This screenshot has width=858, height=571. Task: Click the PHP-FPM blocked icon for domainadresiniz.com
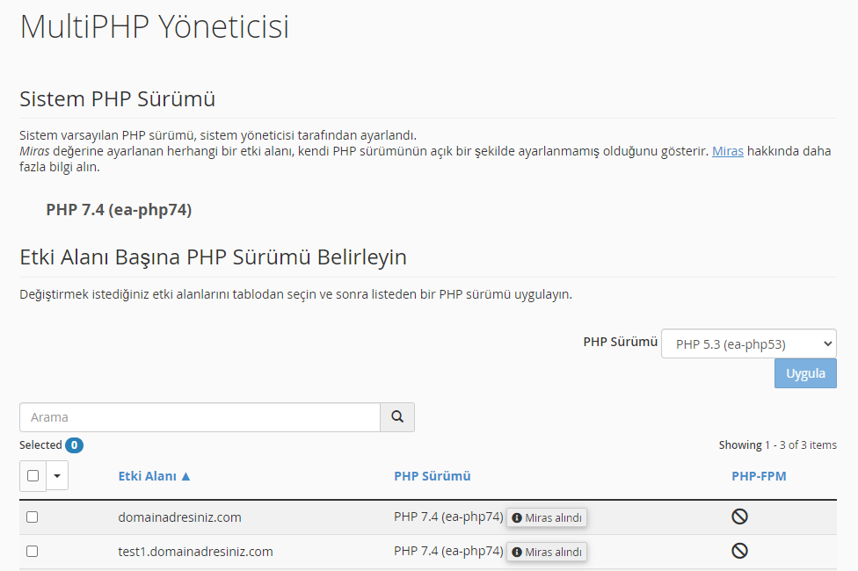tap(738, 517)
